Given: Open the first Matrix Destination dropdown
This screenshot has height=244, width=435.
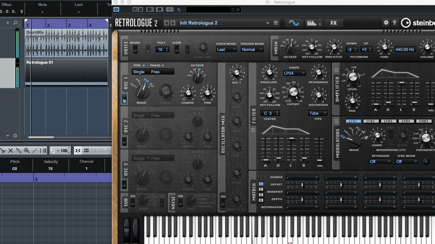Looking at the screenshot, I should pos(302,207).
